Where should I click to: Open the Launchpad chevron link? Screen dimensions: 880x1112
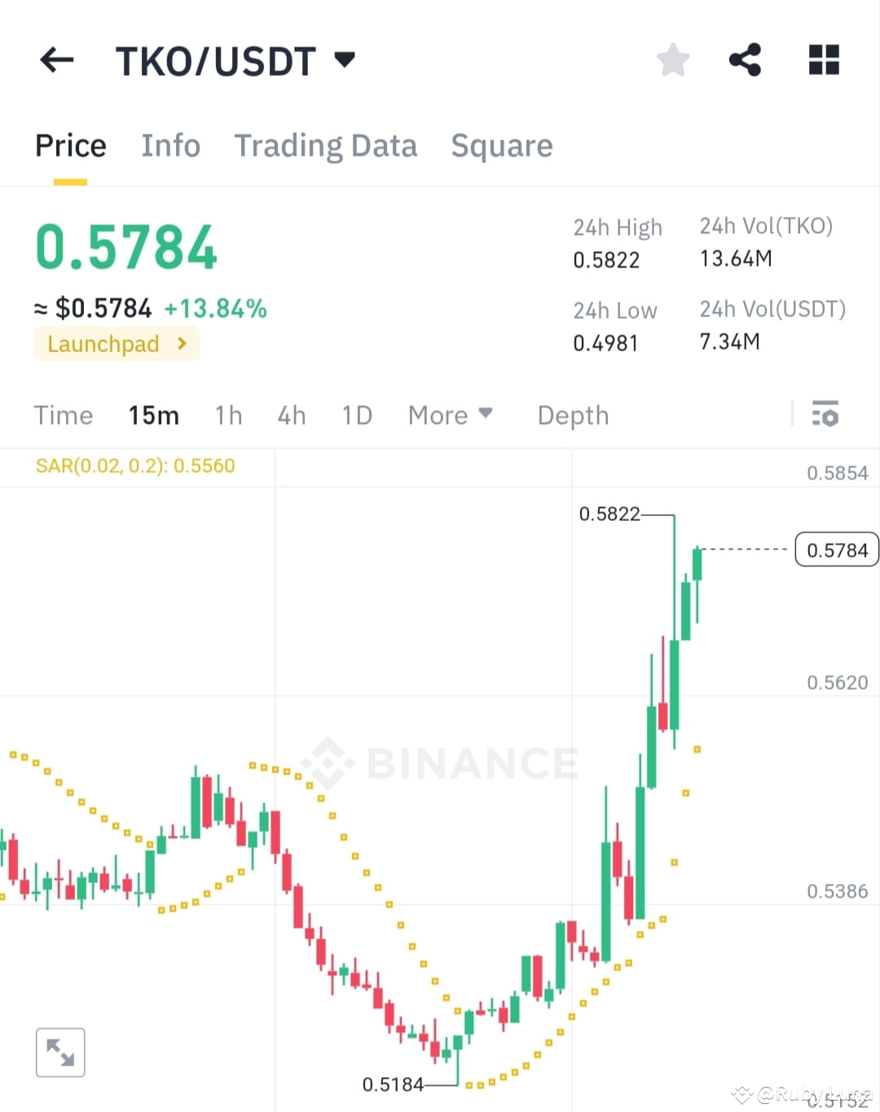pyautogui.click(x=182, y=343)
